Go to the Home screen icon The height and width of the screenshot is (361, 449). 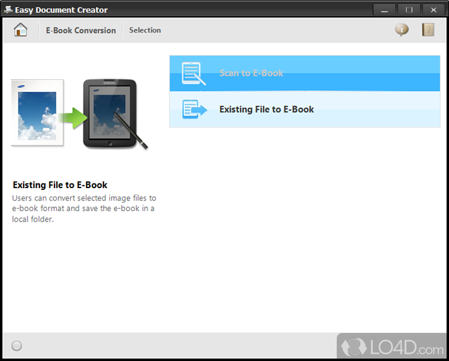coord(21,30)
